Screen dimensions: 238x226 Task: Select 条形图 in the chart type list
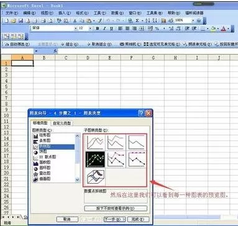45,141
